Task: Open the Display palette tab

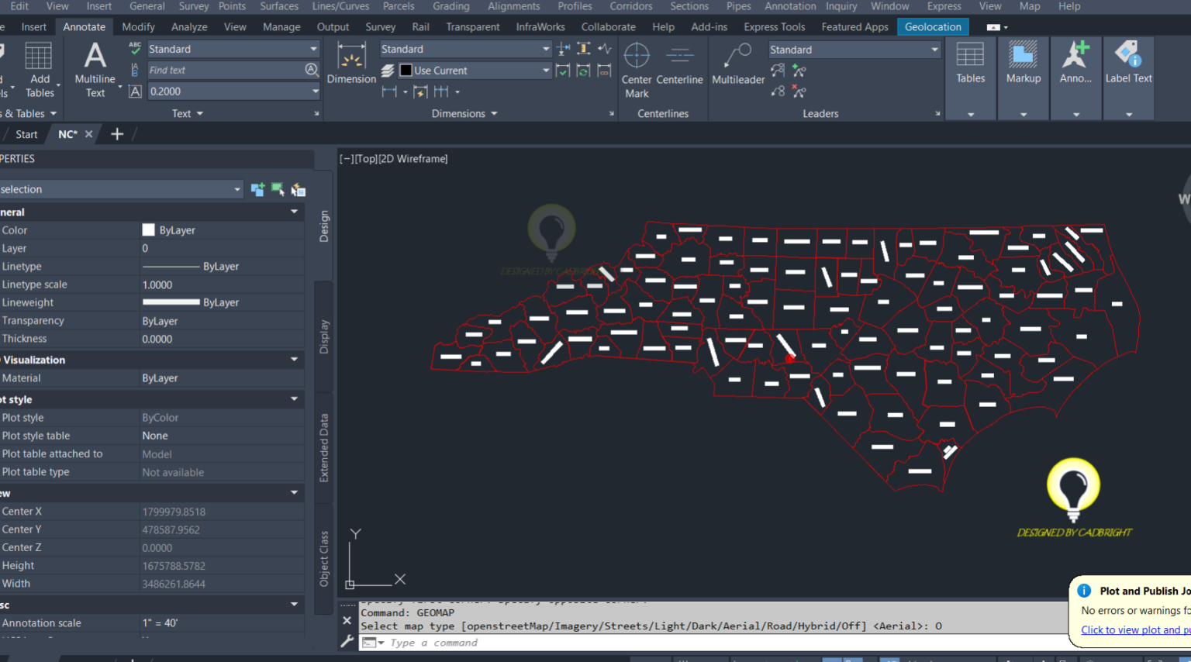Action: [324, 336]
